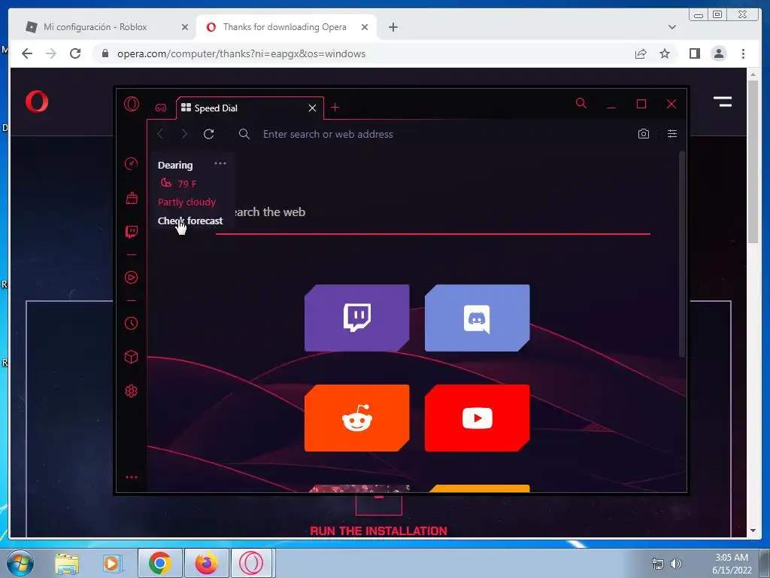Image resolution: width=770 pixels, height=578 pixels.
Task: Open the Discord speed dial tile
Action: 477,318
